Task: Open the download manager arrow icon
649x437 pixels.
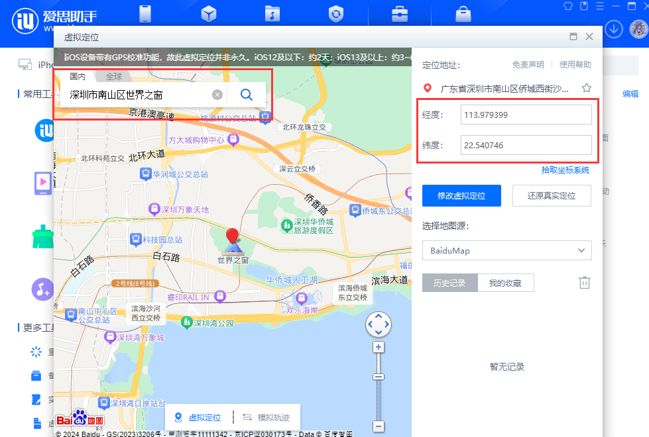Action: click(614, 28)
